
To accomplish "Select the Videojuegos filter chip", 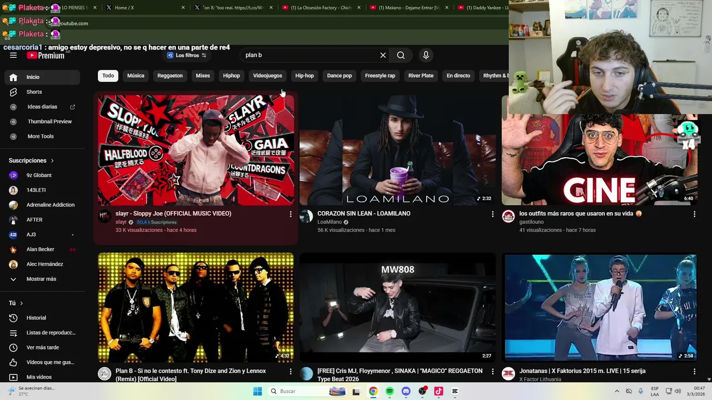I will point(268,76).
